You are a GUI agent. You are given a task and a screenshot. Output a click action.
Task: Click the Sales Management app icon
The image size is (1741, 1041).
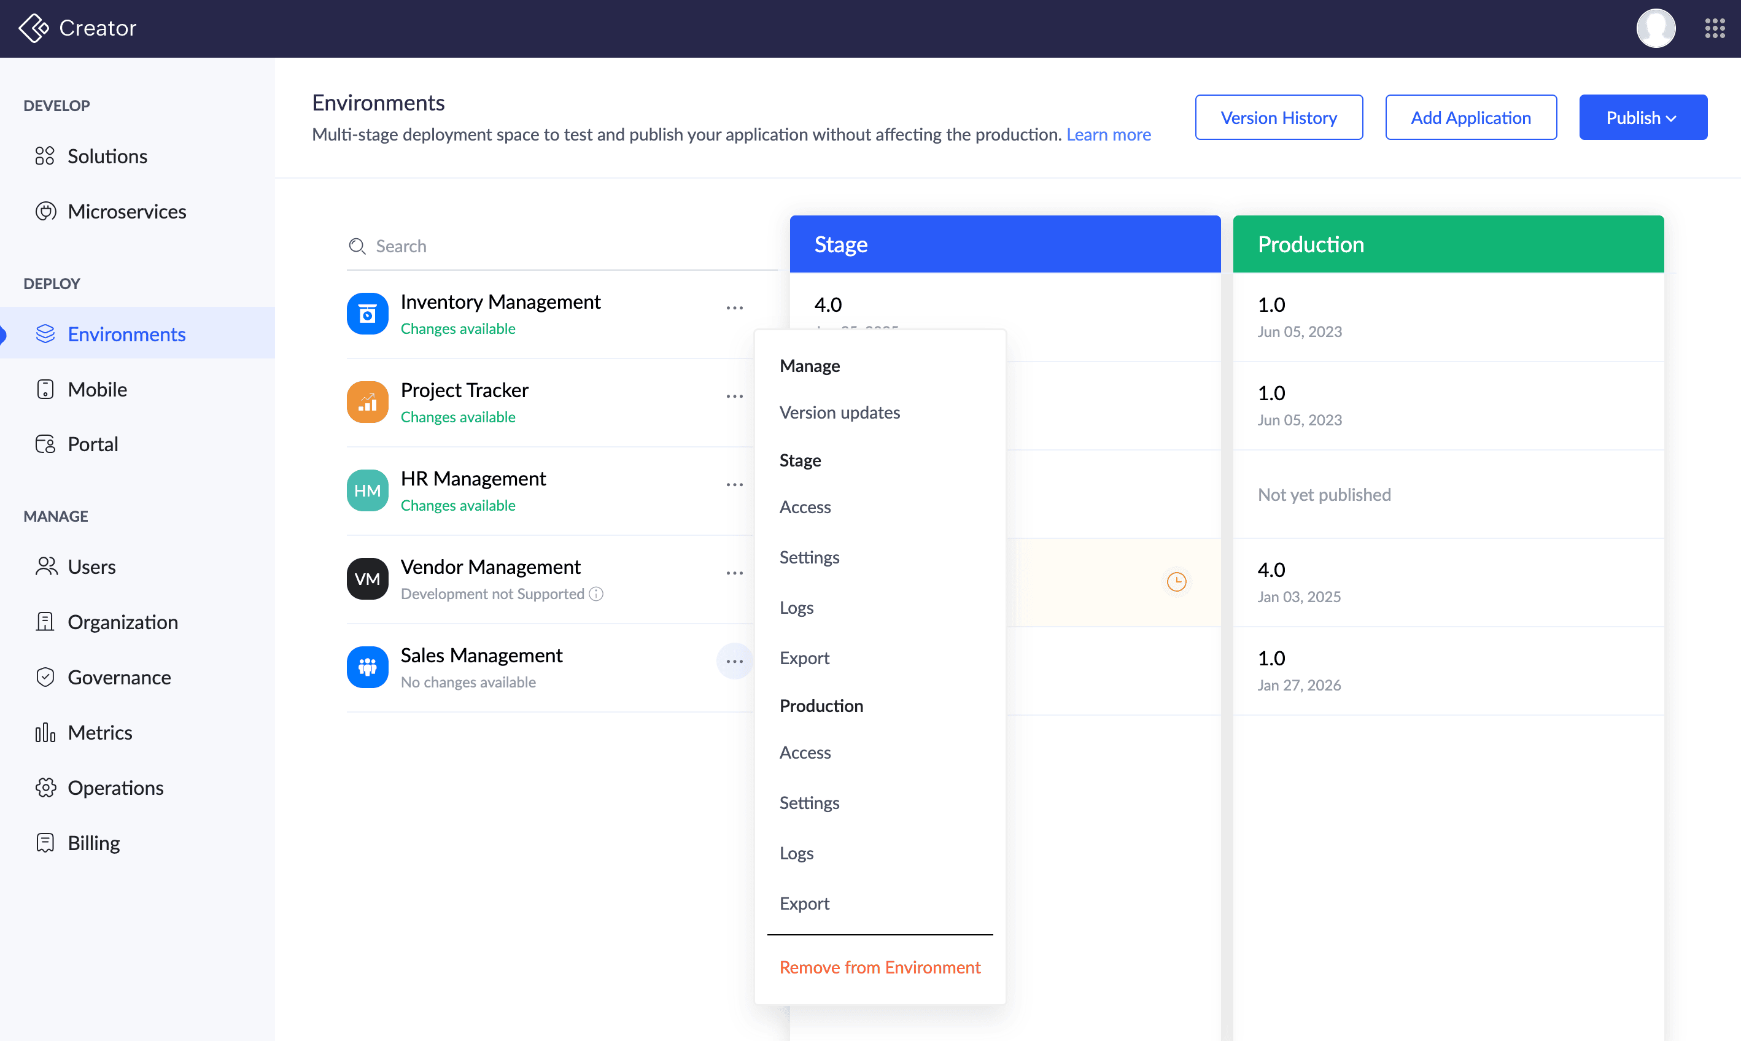click(x=367, y=667)
